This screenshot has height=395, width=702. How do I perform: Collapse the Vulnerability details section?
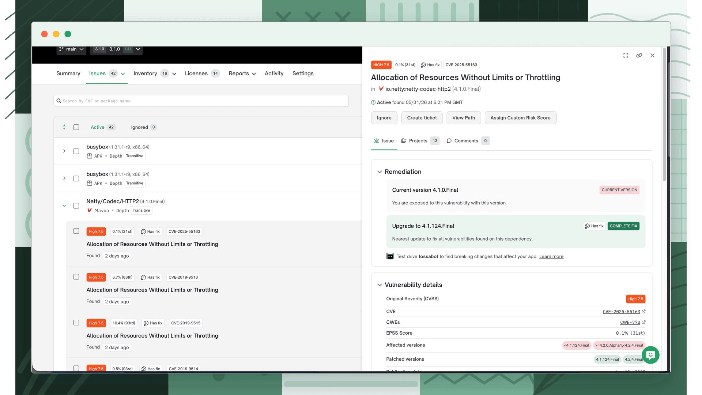380,285
